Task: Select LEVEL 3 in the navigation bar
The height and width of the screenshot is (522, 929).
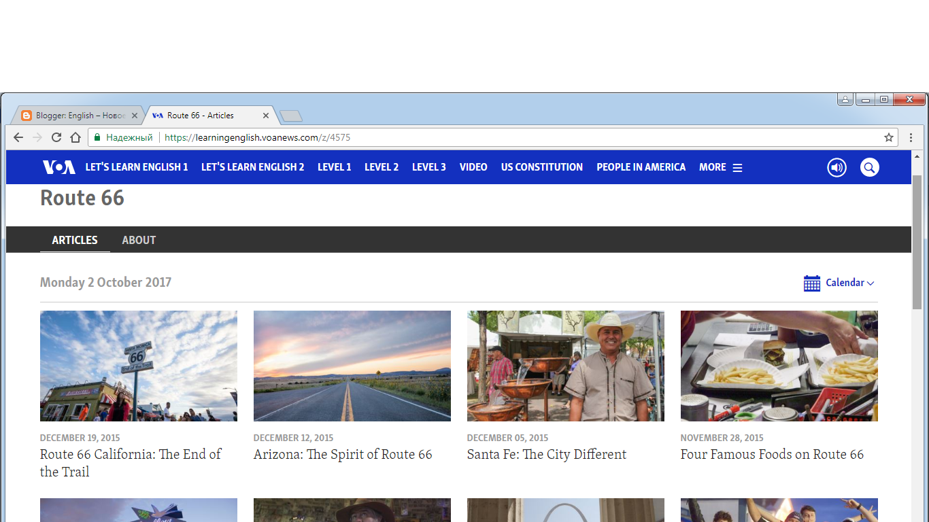Action: pos(428,167)
